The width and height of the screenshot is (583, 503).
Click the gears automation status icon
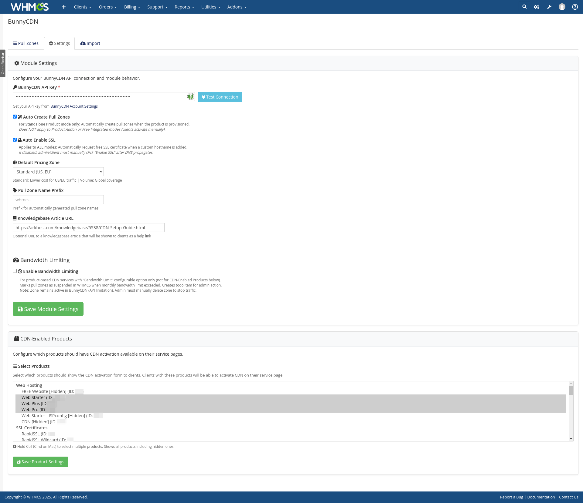tap(537, 7)
